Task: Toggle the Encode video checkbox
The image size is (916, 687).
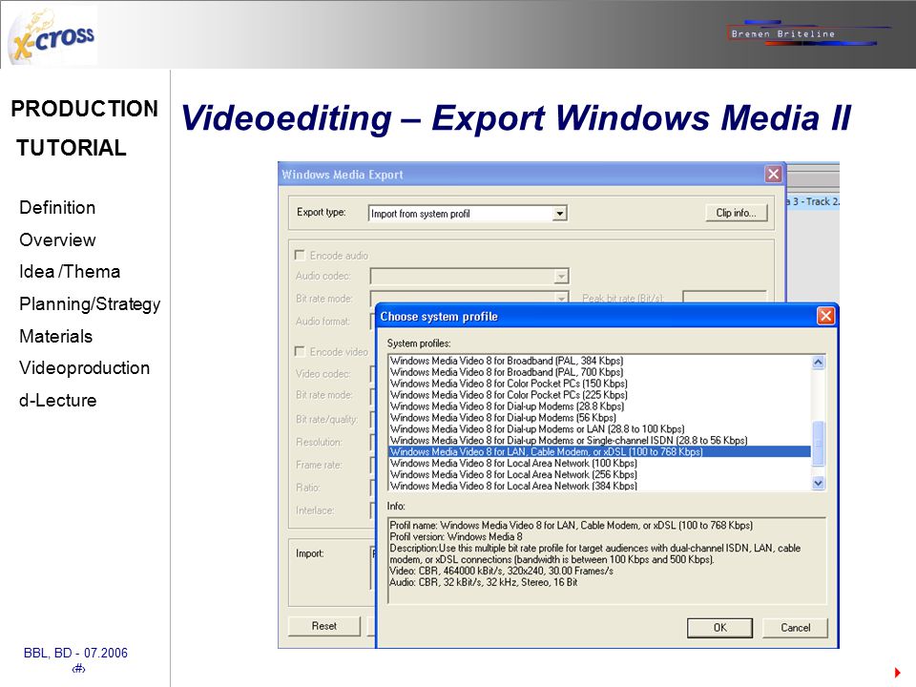Action: click(300, 351)
